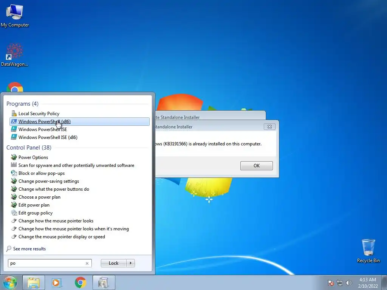Open Chrome from the taskbar
The width and height of the screenshot is (387, 290).
[80, 282]
